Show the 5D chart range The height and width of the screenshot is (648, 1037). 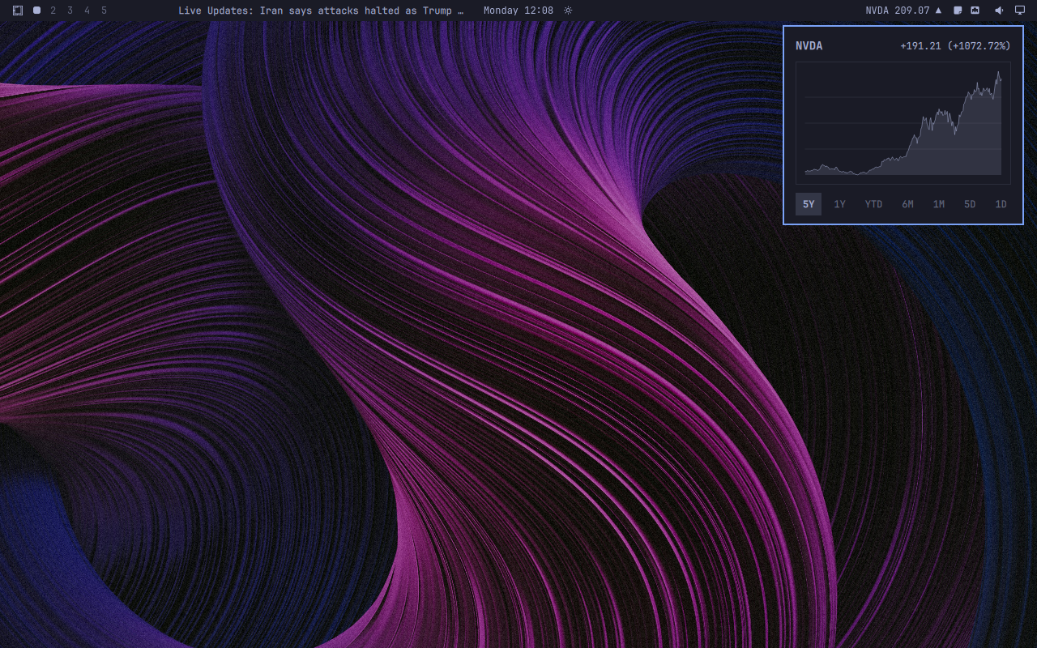click(x=970, y=204)
